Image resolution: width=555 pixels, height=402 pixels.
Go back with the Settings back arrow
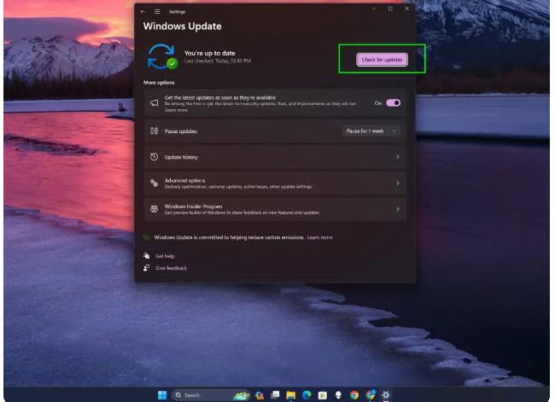[143, 11]
